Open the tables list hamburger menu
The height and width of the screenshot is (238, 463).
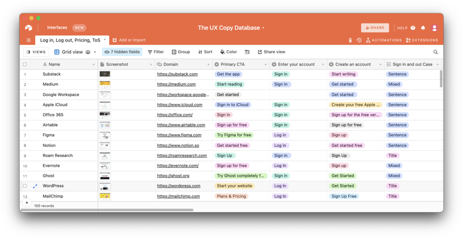coord(29,40)
